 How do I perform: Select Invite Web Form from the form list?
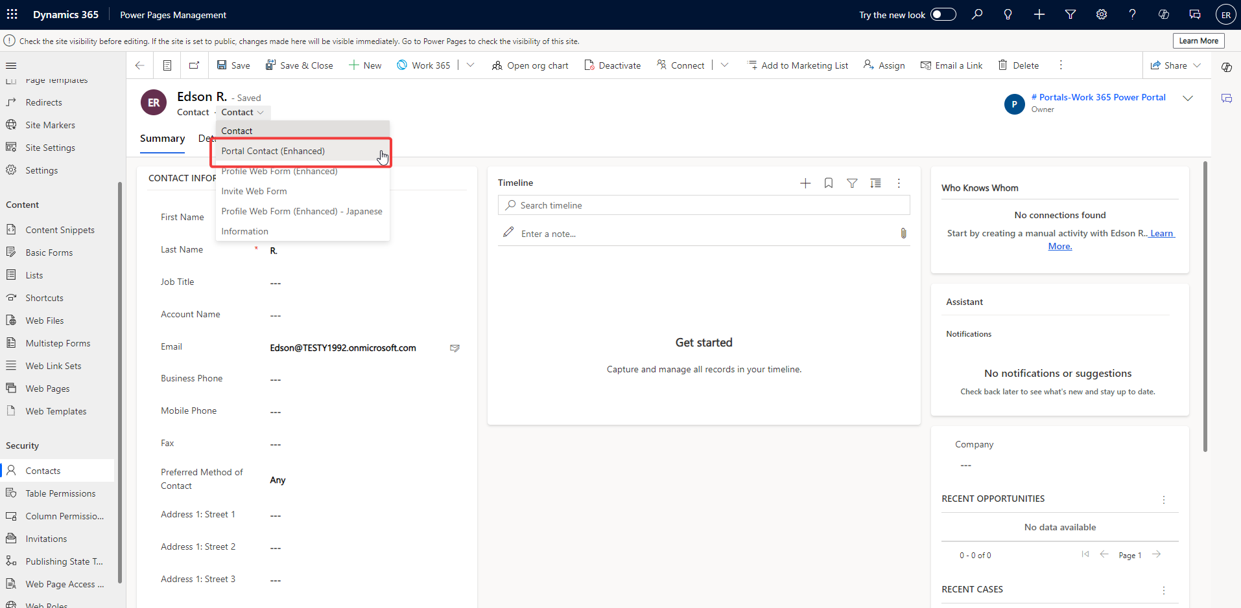coord(303,191)
